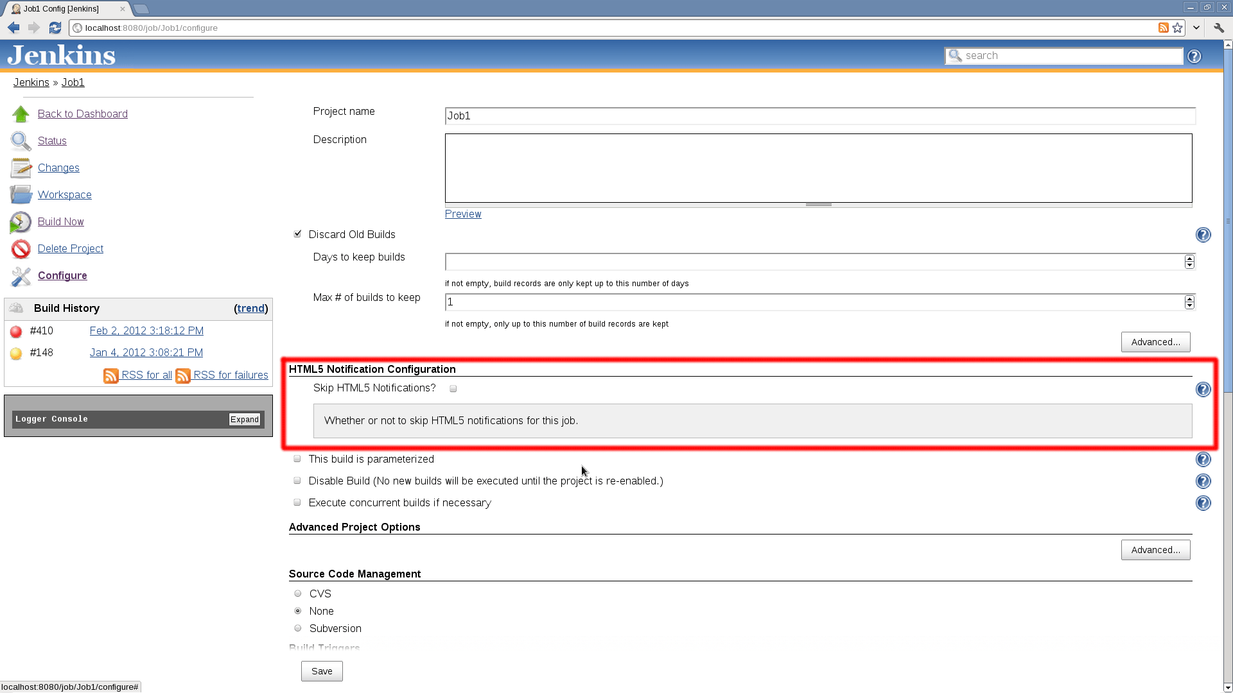This screenshot has width=1233, height=693.
Task: Select the Delete Project stop icon
Action: (x=21, y=249)
